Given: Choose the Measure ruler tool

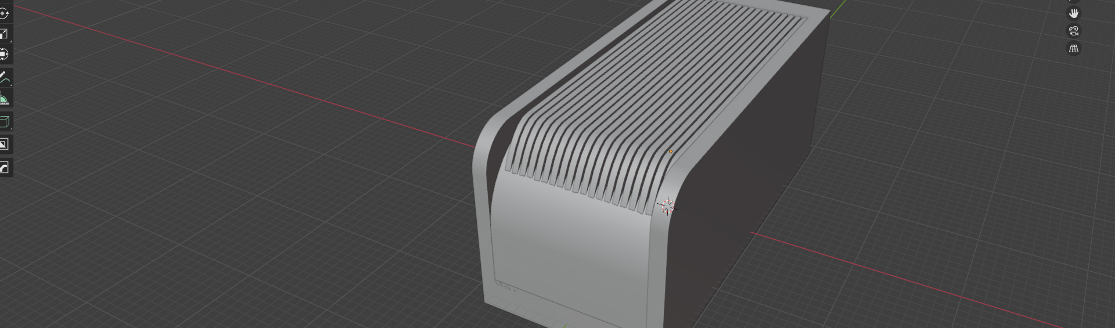Looking at the screenshot, I should [x=3, y=99].
